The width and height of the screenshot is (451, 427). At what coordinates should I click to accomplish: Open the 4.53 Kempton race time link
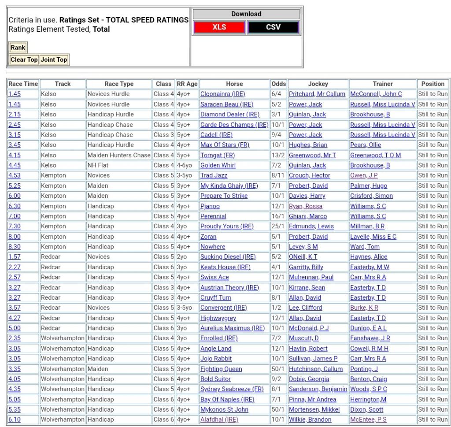[x=14, y=175]
